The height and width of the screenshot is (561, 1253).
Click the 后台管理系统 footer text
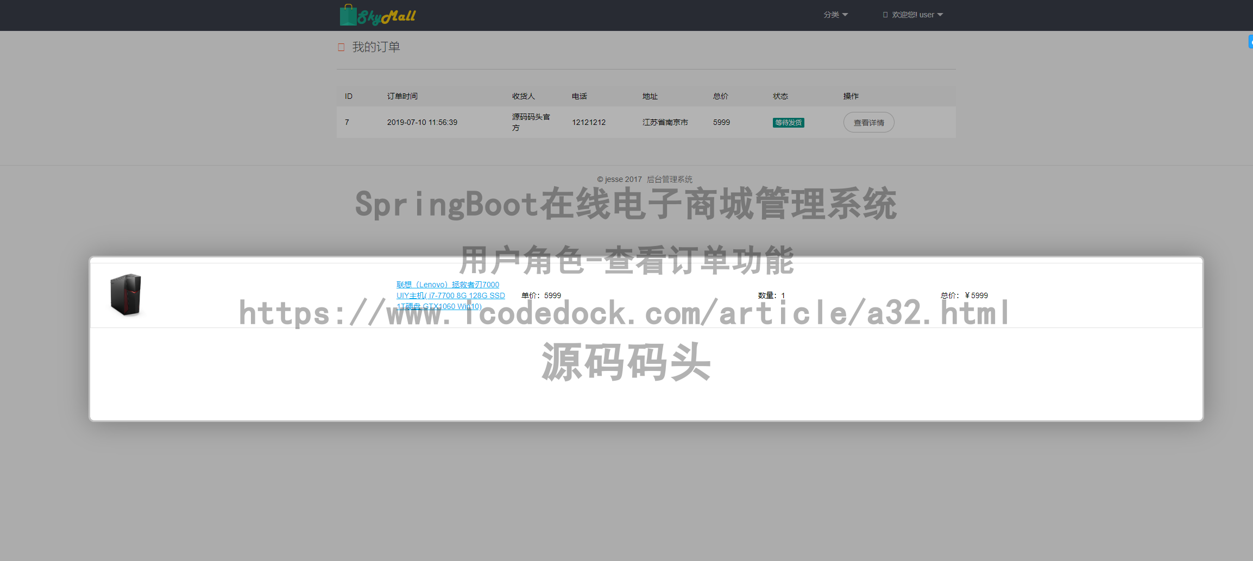(x=670, y=179)
